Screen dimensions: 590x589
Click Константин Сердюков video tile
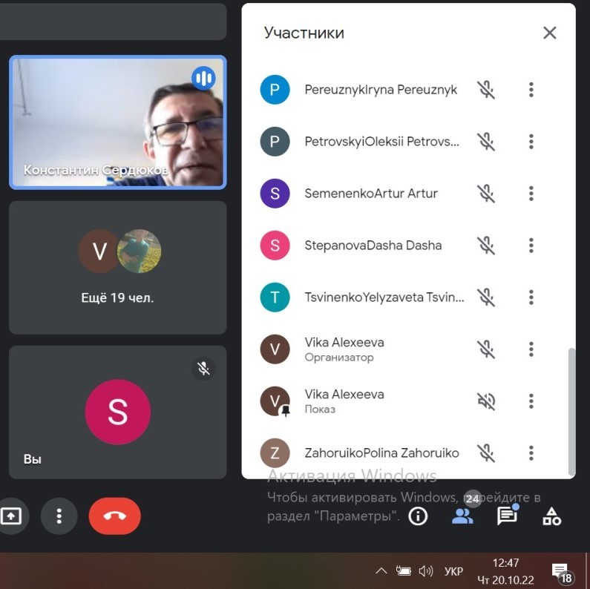click(x=118, y=122)
